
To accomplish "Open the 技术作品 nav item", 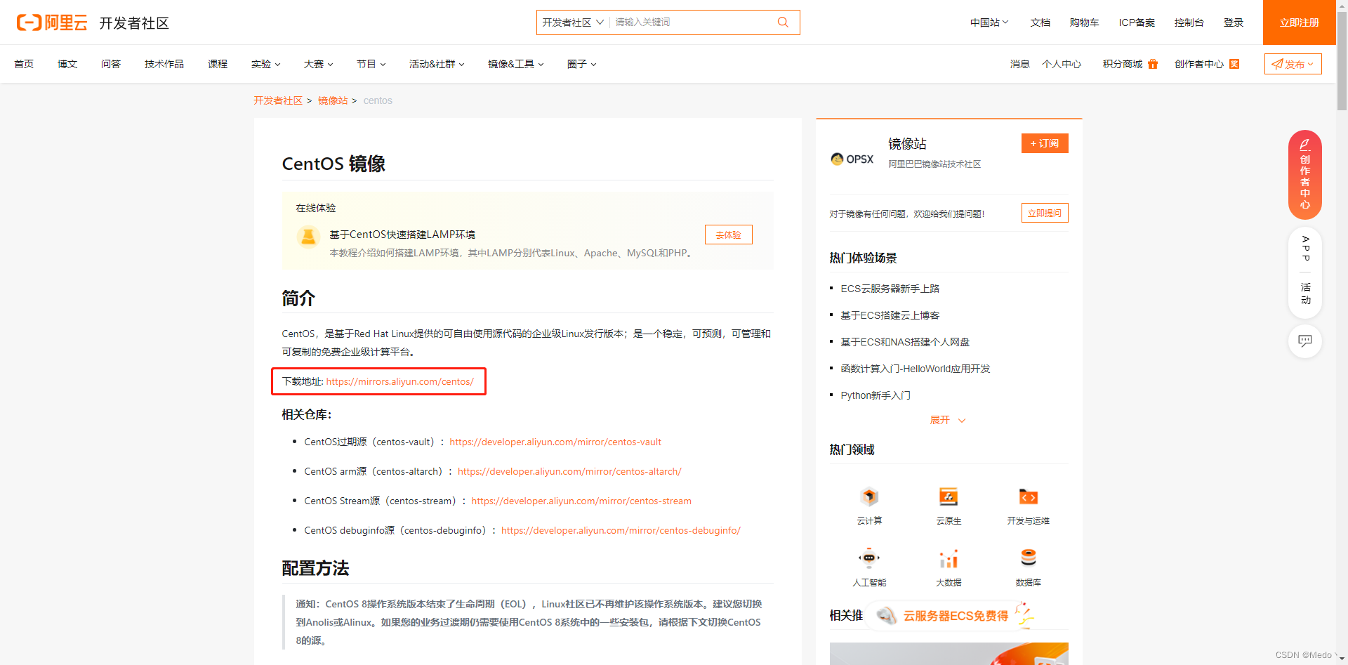I will 164,64.
